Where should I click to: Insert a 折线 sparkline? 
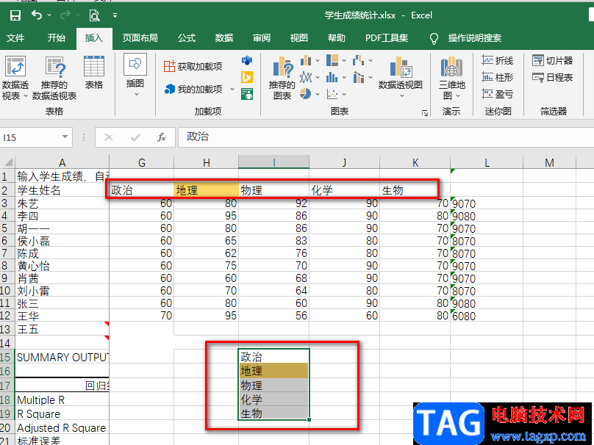(498, 60)
